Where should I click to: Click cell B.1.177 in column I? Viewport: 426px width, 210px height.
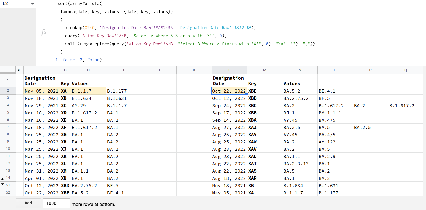pyautogui.click(x=124, y=91)
